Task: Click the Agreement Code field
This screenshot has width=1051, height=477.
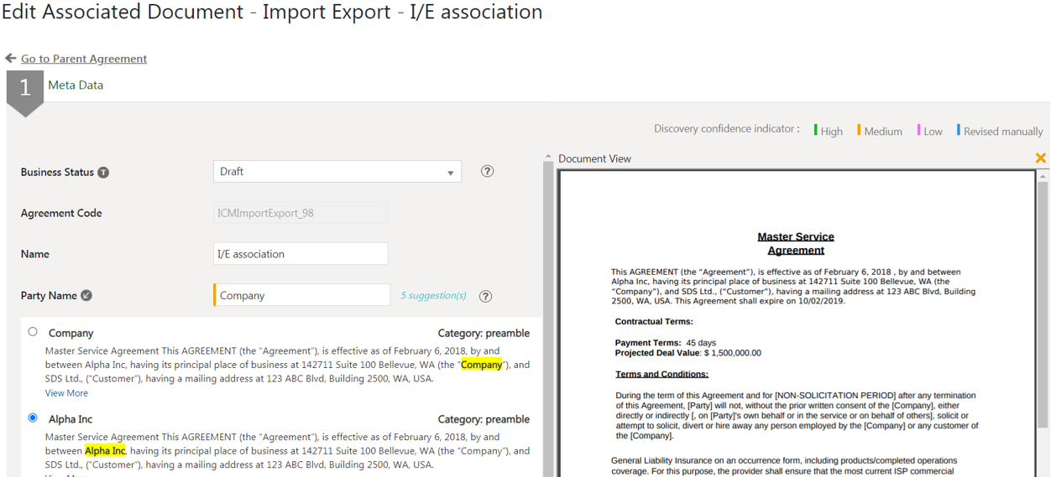Action: pos(301,213)
